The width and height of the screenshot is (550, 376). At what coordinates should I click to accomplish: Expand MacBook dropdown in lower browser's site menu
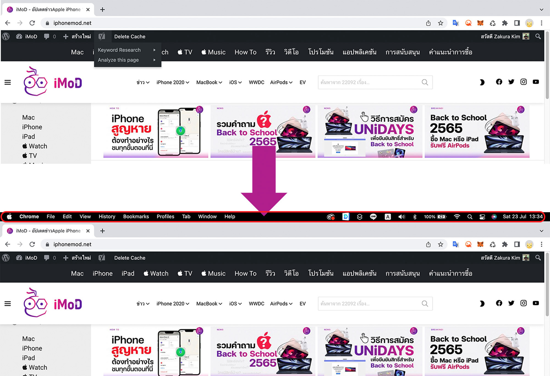click(209, 304)
